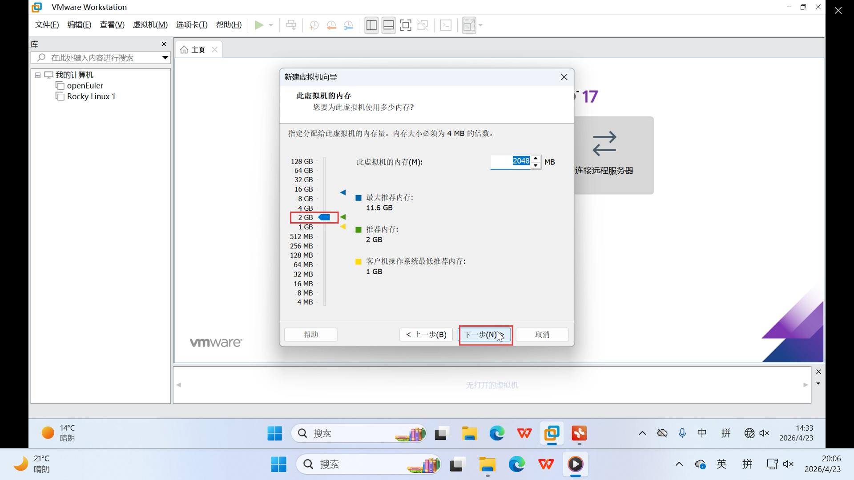Click the send Ctrl+Alt+Del toolbar icon

click(291, 25)
